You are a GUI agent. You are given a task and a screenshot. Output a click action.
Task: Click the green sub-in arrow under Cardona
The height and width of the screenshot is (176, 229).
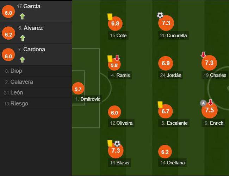(x=22, y=60)
